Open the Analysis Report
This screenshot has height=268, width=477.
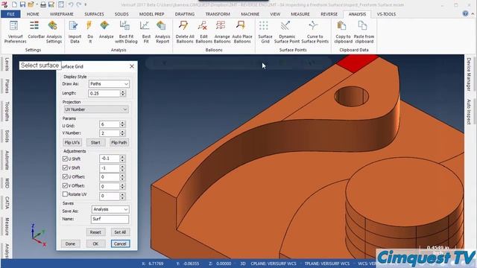[162, 32]
